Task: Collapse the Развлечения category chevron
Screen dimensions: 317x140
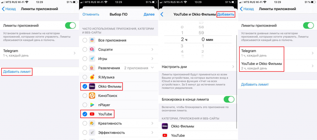Action: coord(152,68)
